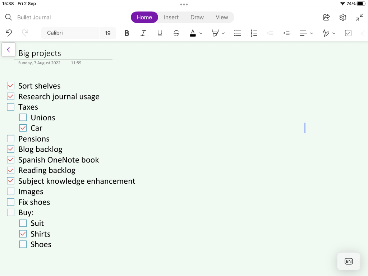Apply Italic formatting
Viewport: 368px width, 276px height.
coord(143,33)
